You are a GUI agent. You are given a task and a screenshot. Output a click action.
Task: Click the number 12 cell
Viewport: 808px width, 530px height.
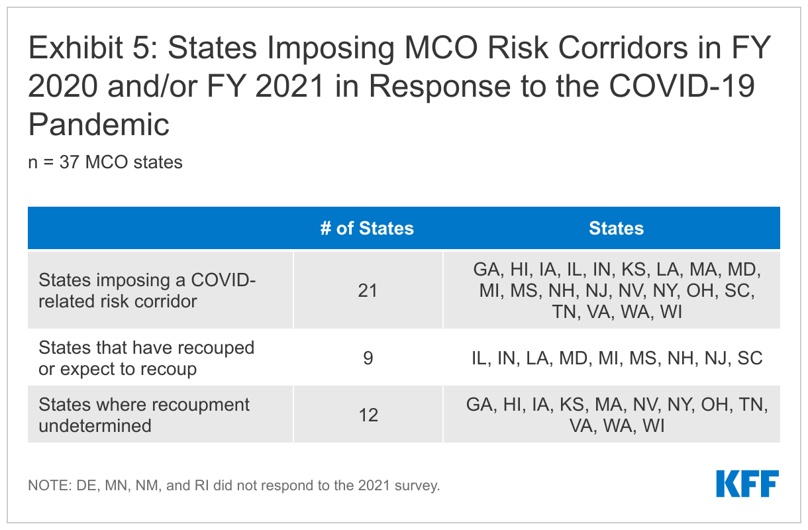pyautogui.click(x=368, y=415)
